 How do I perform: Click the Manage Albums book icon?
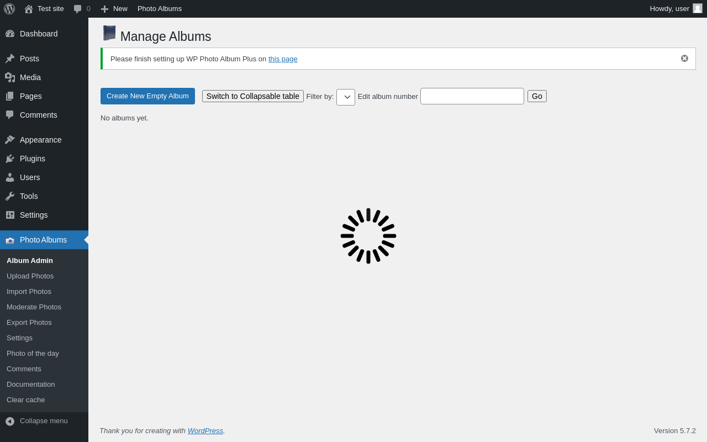pos(109,33)
